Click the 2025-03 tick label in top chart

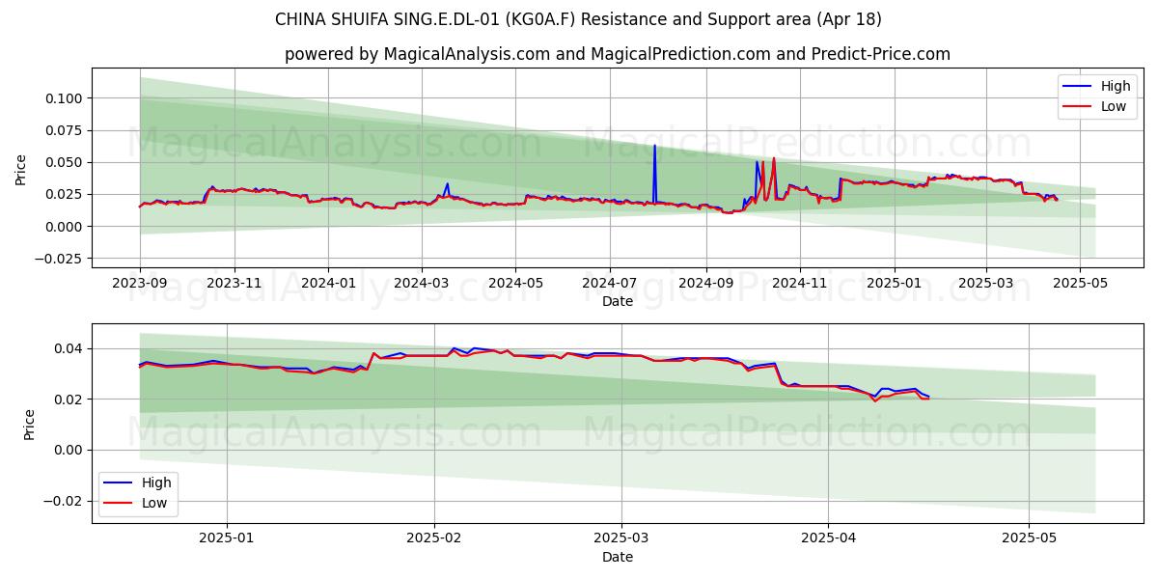tap(986, 284)
